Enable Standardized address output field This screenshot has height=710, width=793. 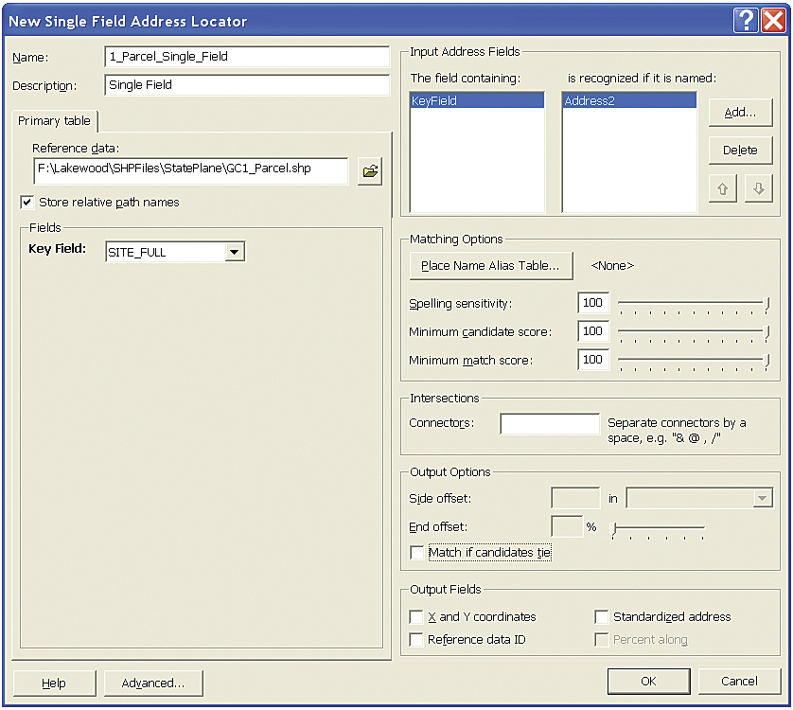click(601, 617)
